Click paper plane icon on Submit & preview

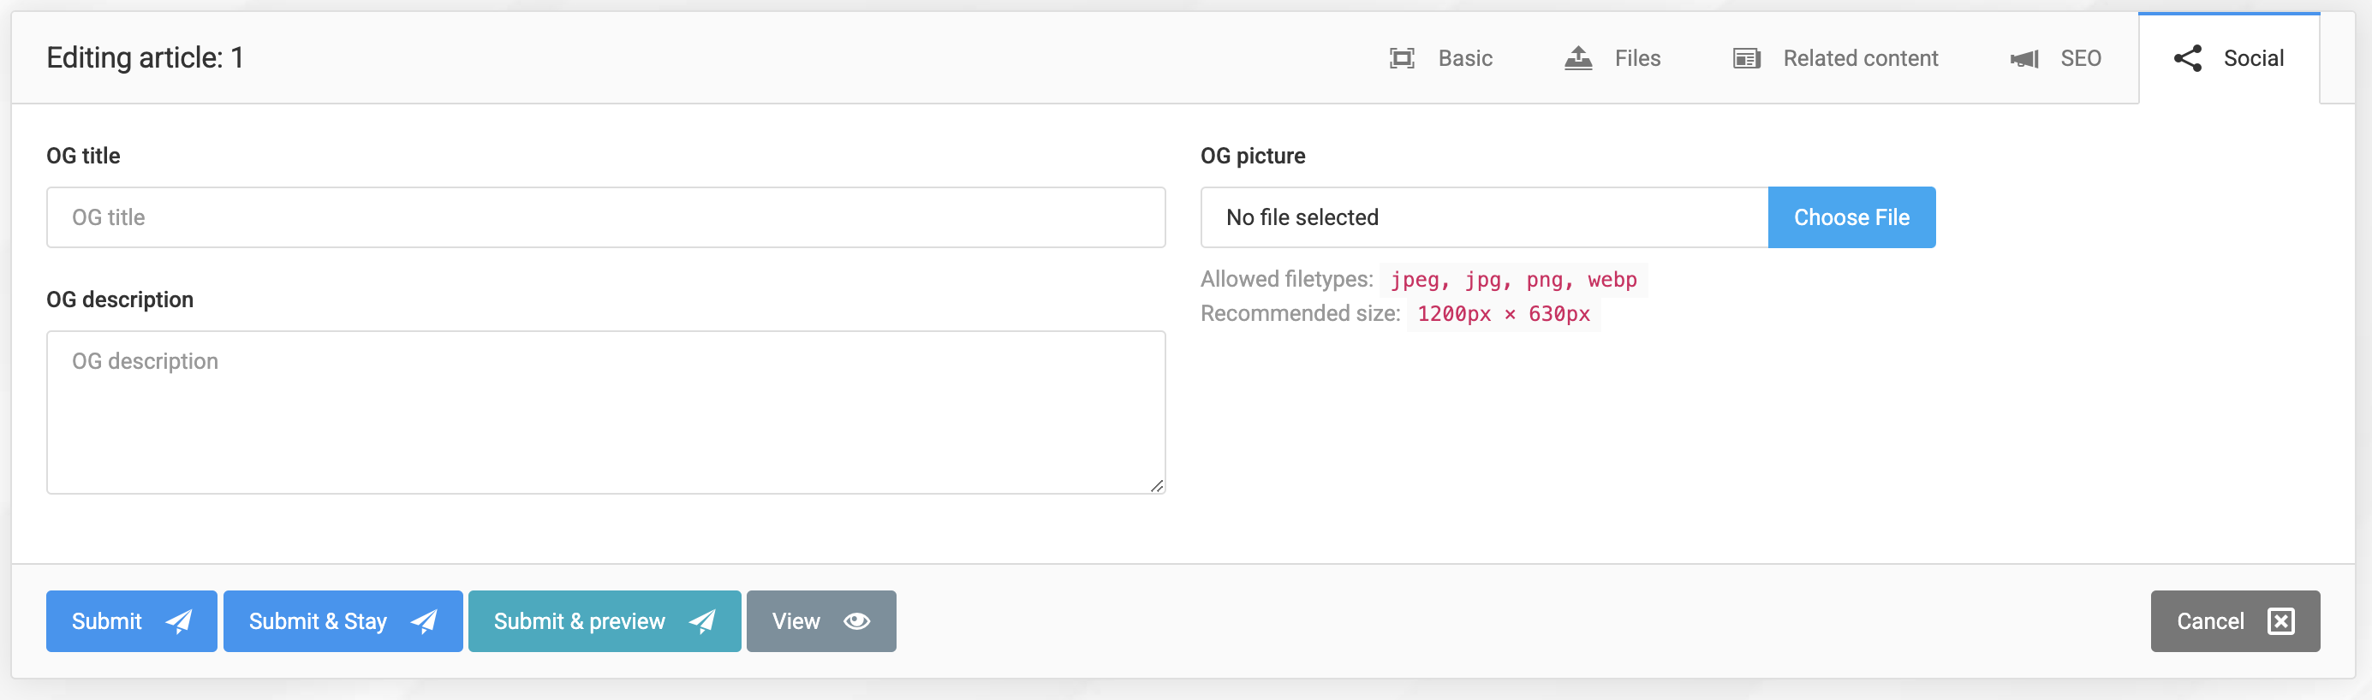[701, 622]
